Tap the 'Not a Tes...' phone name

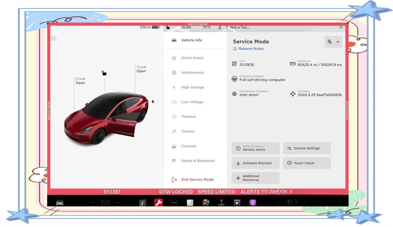point(240,27)
